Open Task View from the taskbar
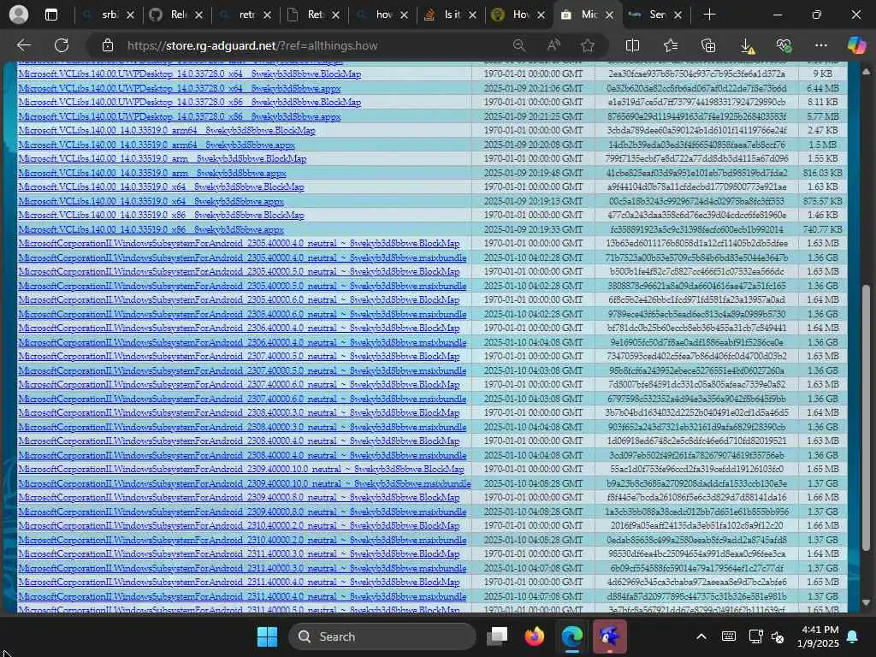Screen dimensions: 876x657 (x=497, y=636)
